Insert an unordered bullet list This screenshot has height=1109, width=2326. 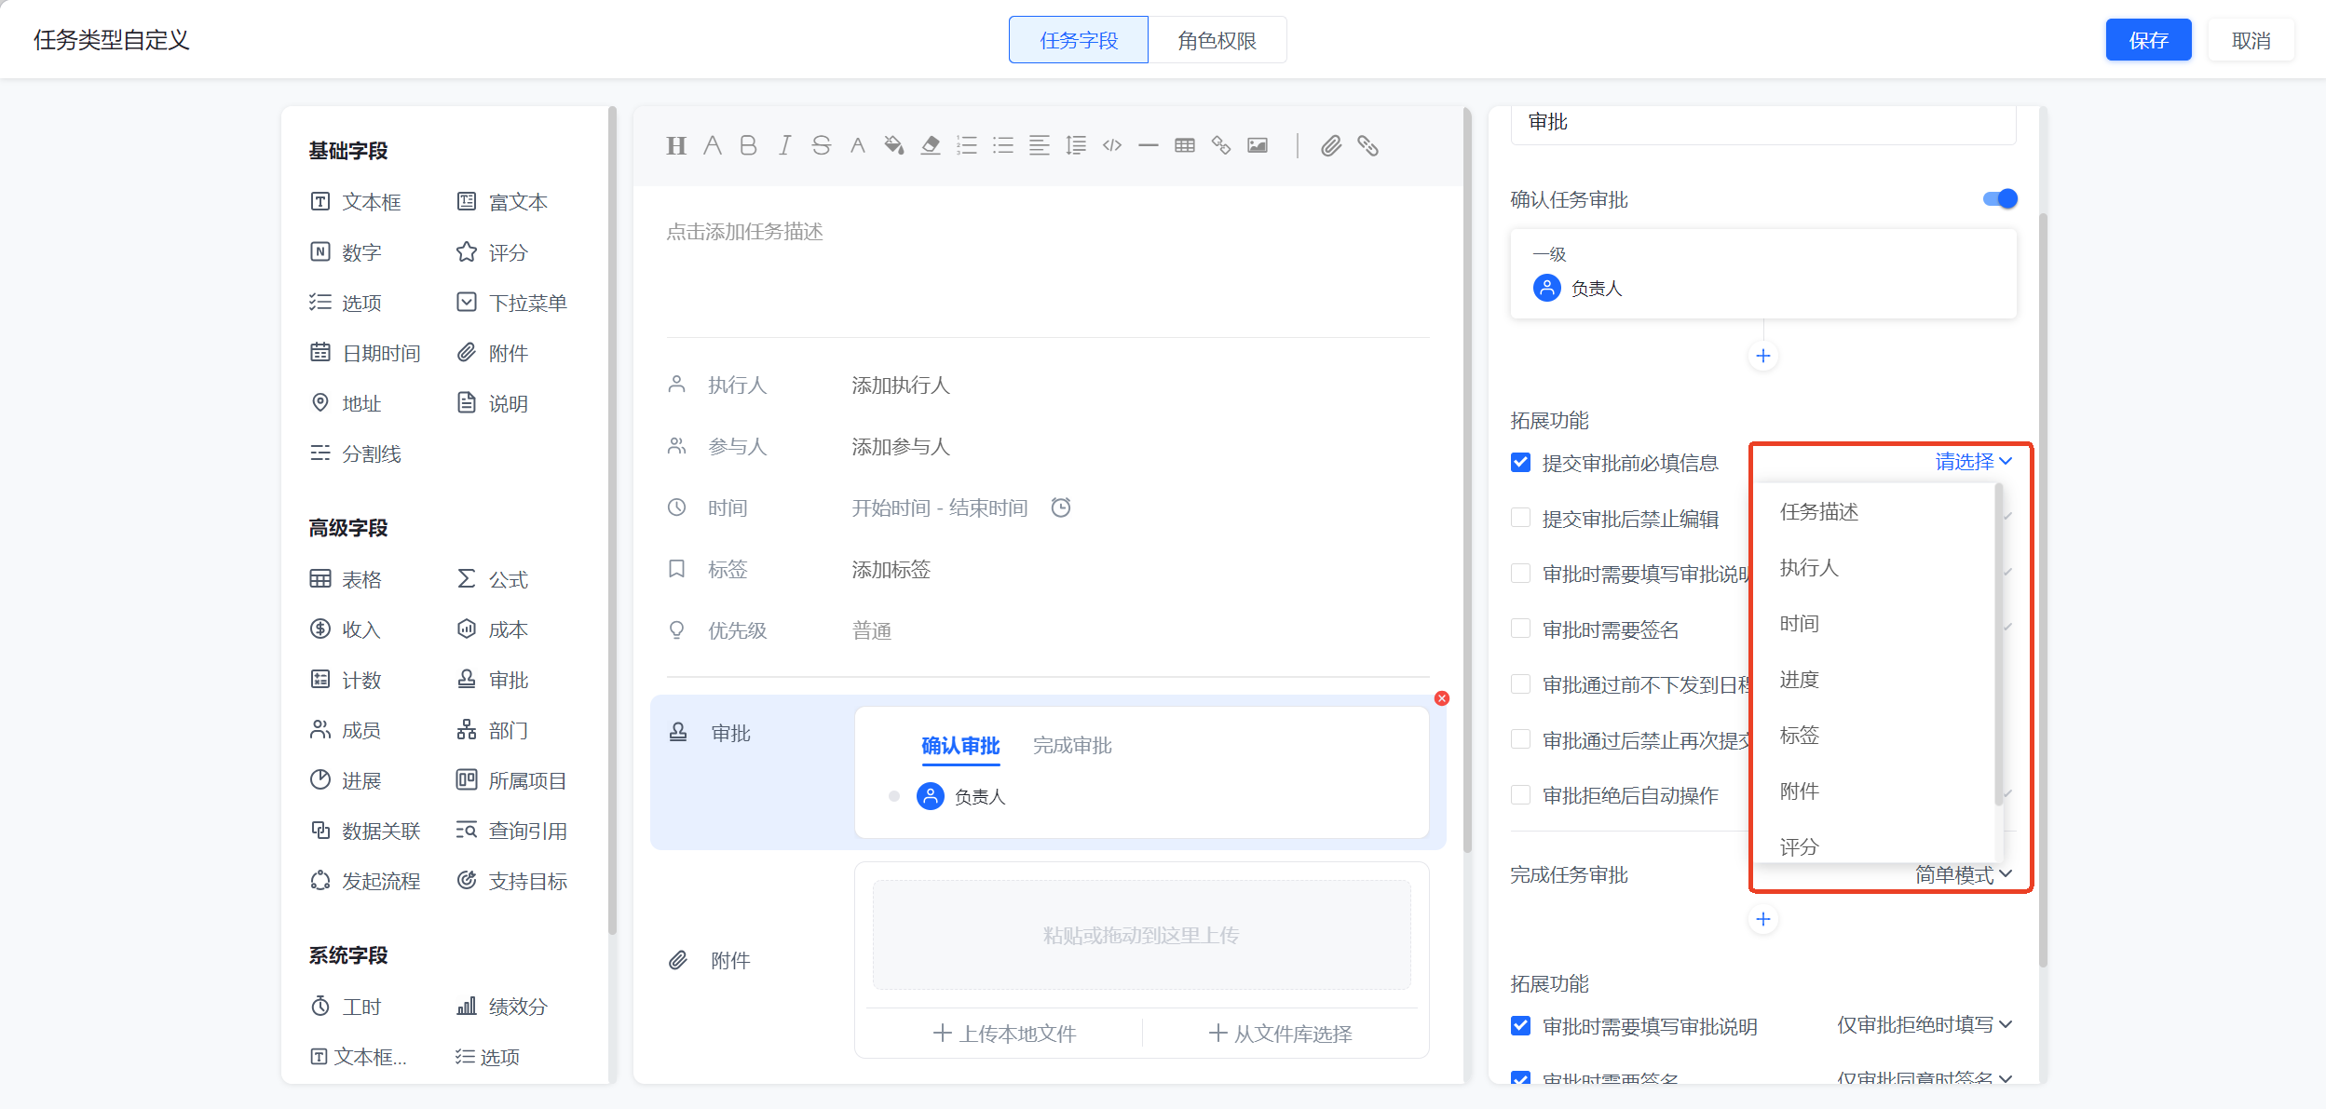click(1003, 145)
